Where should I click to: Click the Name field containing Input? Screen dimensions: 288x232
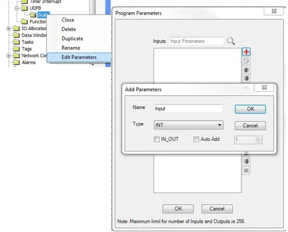pos(189,108)
